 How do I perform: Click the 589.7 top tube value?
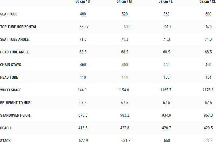pos(84,27)
